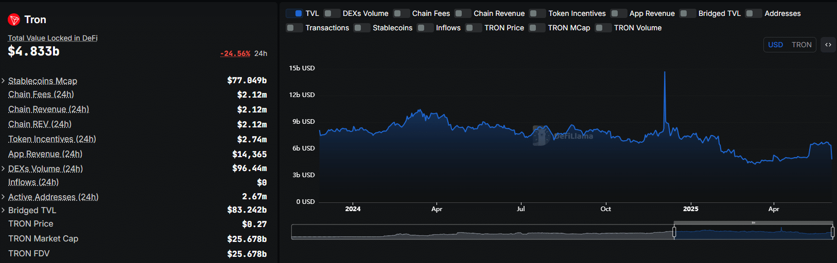
Task: Click the TRON Market Cap label
Action: 43,239
